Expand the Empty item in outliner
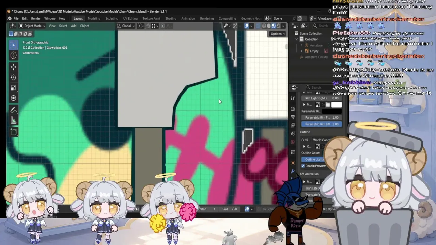The image size is (436, 245). point(301,51)
